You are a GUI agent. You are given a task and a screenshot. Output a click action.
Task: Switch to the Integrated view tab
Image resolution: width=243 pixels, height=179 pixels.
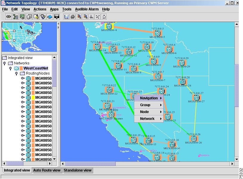pyautogui.click(x=17, y=170)
